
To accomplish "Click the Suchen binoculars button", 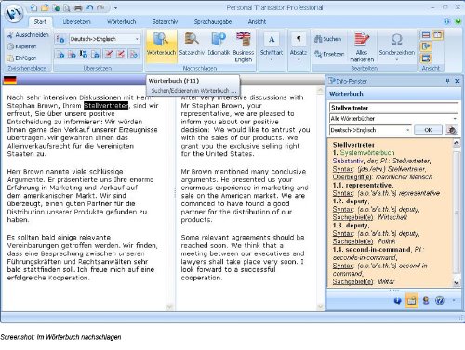I will point(327,39).
